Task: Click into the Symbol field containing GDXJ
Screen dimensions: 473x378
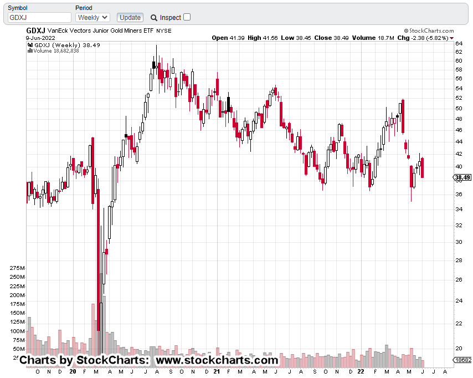Action: pos(39,18)
